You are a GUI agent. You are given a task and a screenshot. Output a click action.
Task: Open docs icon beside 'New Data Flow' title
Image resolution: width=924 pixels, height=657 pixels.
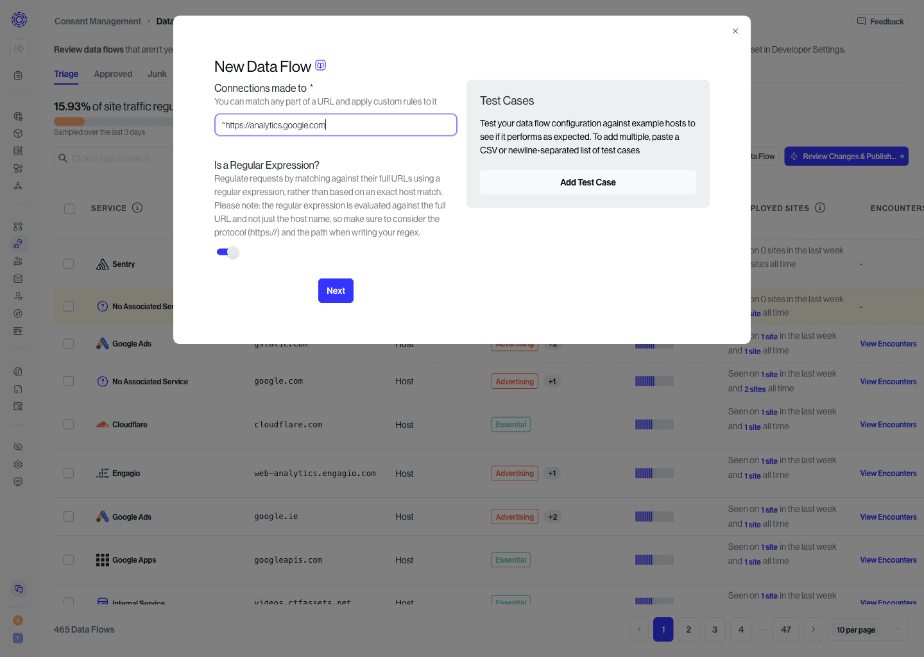pos(321,65)
